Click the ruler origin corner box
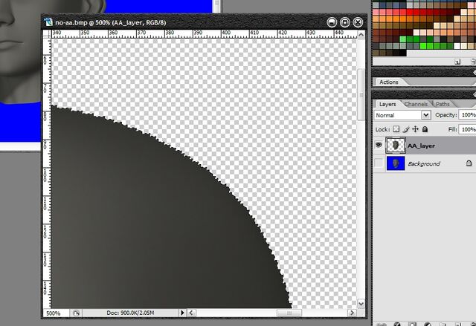476x326 pixels. [x=47, y=33]
